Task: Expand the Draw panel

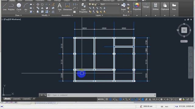Action: click(18, 15)
